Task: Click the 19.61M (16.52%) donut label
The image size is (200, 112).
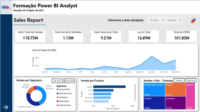Action: pyautogui.click(x=25, y=86)
